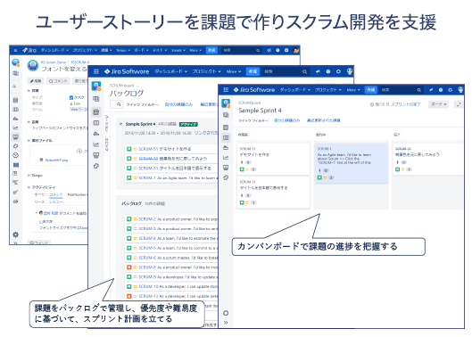Image resolution: width=472 pixels, height=337 pixels.
Task: Select highlighted Backlog icon in Backlog window sidebar
Action: 96,112
